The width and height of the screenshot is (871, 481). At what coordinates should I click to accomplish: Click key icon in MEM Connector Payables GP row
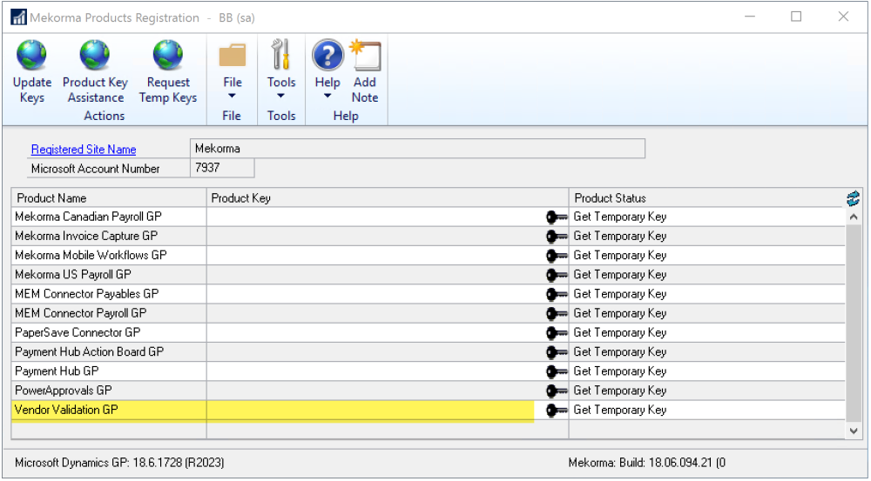[556, 294]
